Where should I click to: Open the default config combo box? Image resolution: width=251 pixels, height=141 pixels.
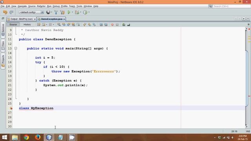(x=31, y=12)
